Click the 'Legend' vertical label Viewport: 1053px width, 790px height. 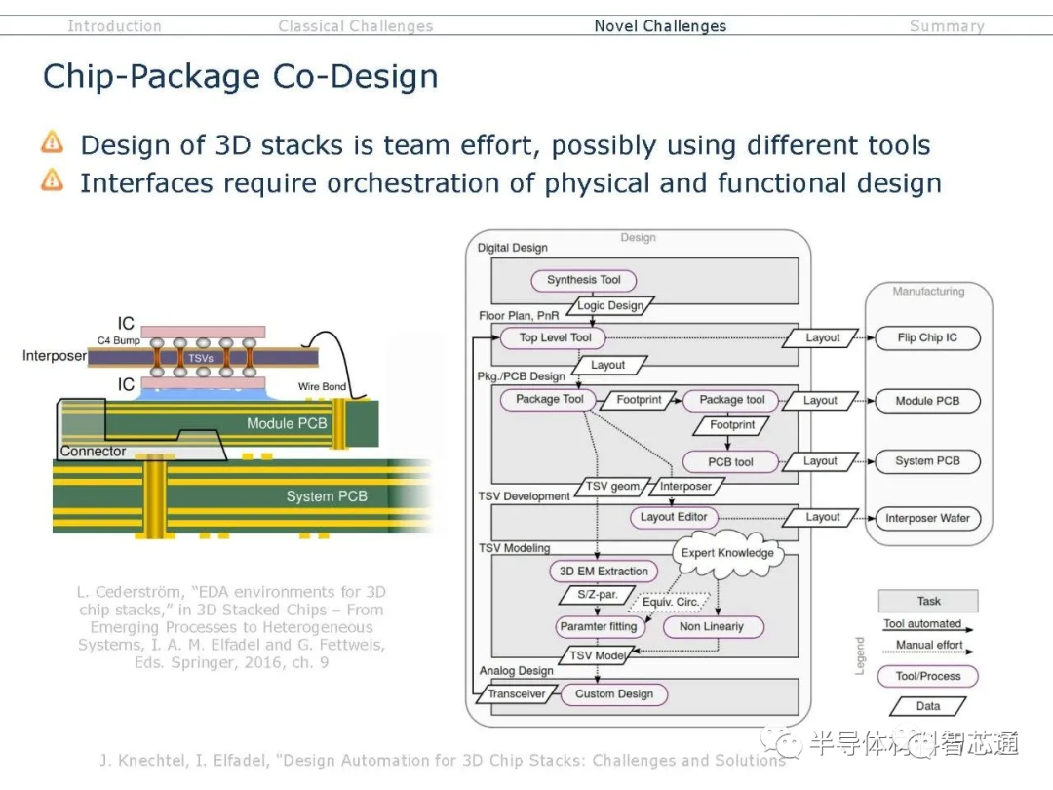pos(860,655)
